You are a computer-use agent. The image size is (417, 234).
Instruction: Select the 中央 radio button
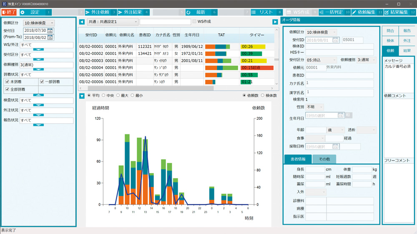pyautogui.click(x=103, y=96)
